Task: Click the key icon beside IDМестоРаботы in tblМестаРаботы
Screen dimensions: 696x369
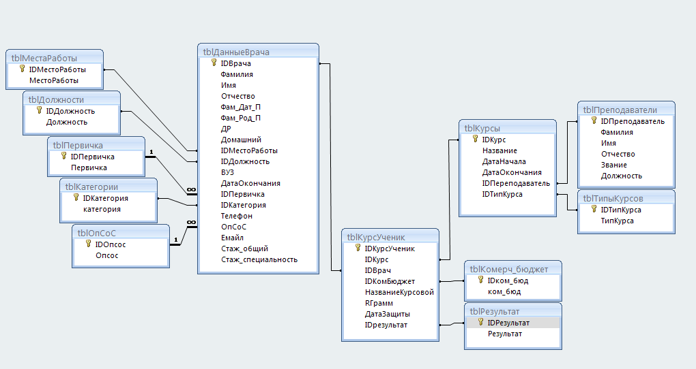Action: pos(23,69)
